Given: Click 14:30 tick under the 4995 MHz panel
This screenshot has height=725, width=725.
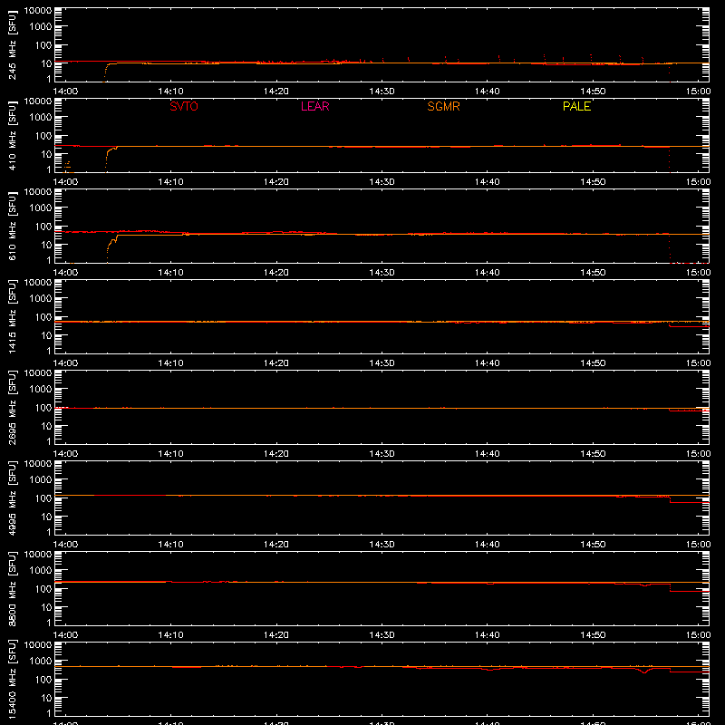Looking at the screenshot, I should 382,545.
